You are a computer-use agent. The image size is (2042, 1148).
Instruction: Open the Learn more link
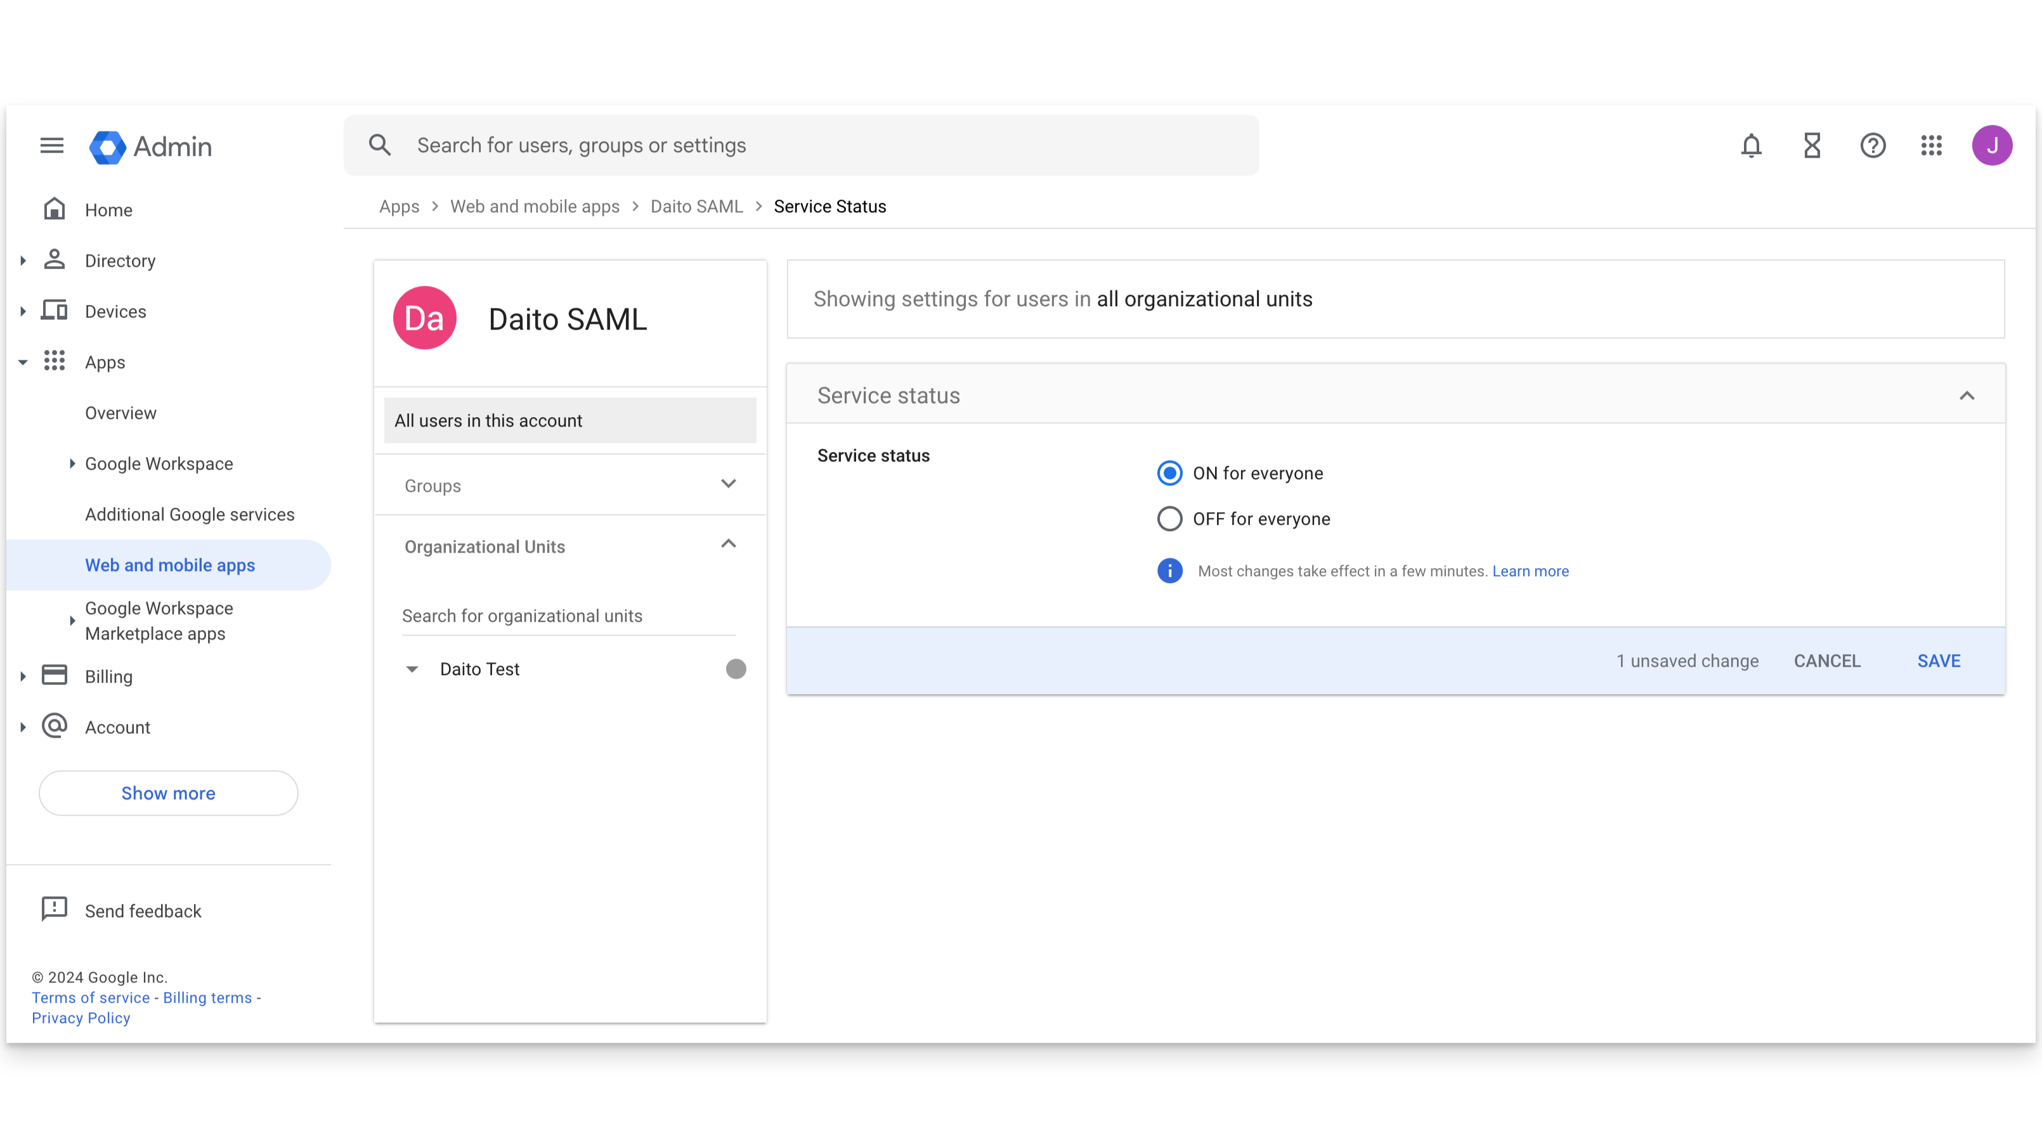(x=1530, y=571)
